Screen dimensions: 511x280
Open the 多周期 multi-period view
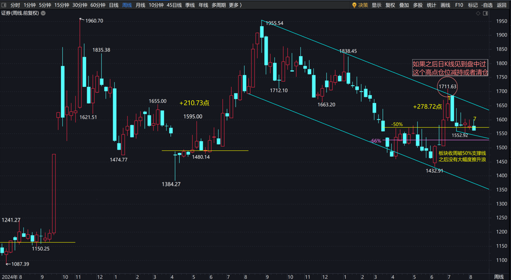[218, 5]
